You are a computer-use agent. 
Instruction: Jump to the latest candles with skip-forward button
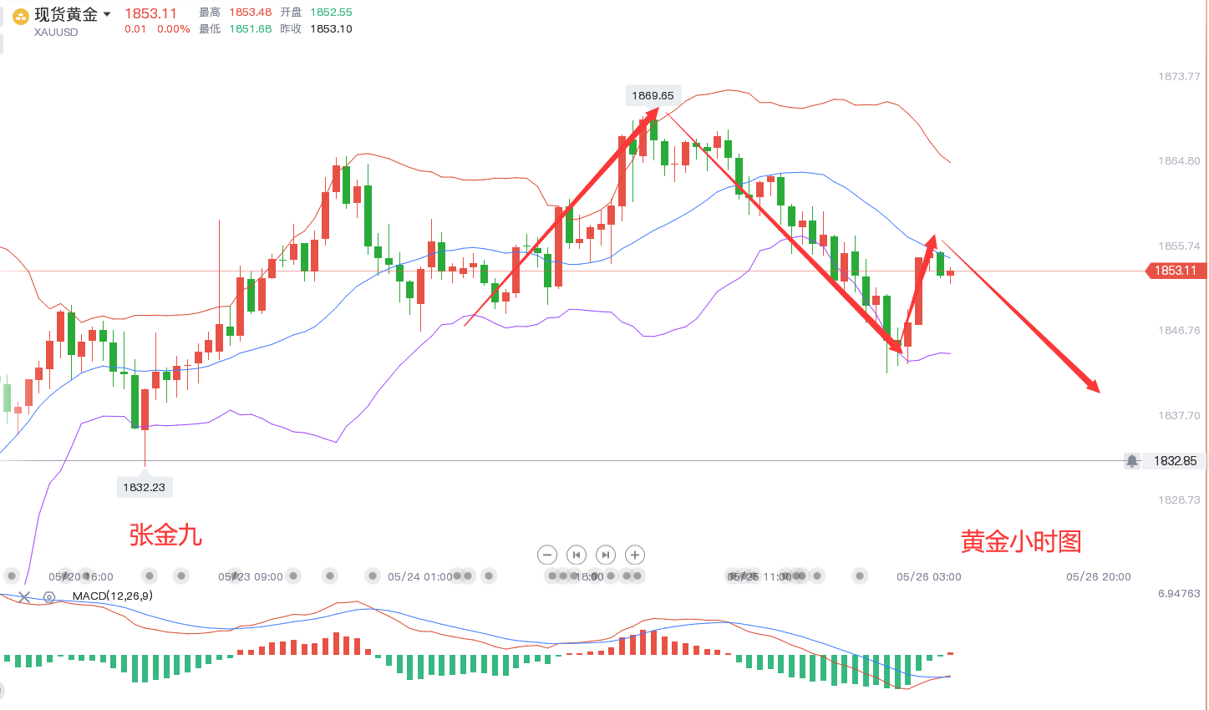606,555
